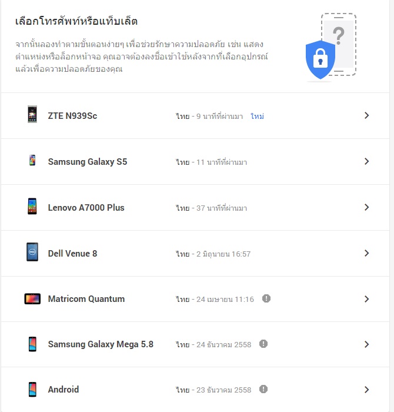Click the warning icon beside 23 ธันวาคม 2558
Viewport: 394px width, 412px height.
(x=263, y=389)
